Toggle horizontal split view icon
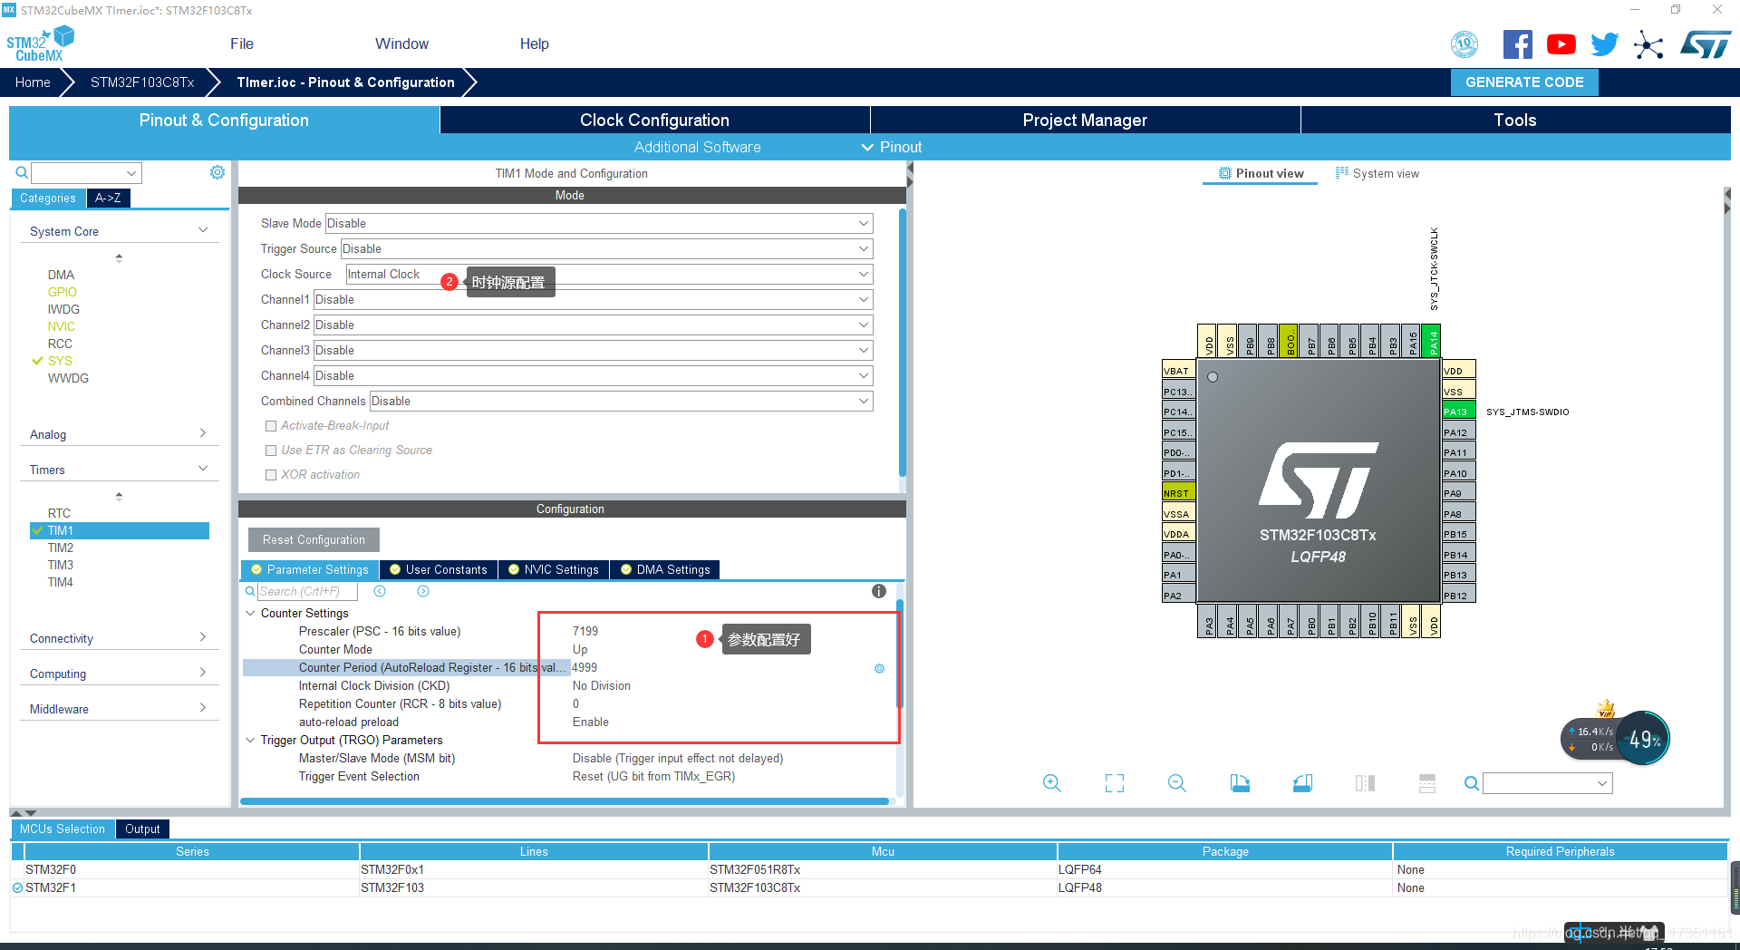1740x950 pixels. tap(1427, 783)
